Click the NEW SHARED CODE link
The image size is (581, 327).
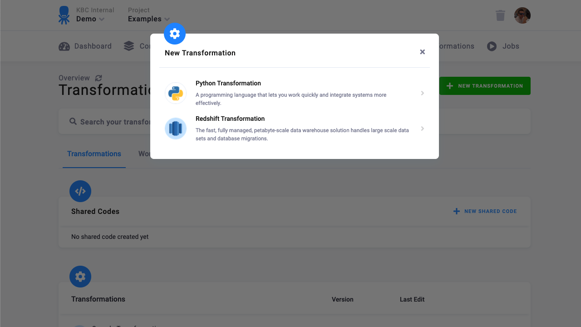coord(485,211)
